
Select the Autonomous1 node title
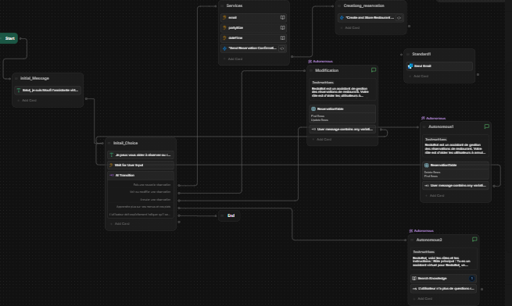441,126
